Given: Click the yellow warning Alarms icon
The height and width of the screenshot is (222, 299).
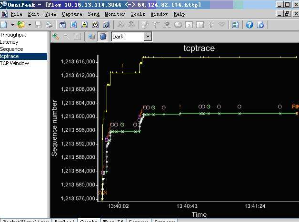Looking at the screenshot, I should 84,25.
